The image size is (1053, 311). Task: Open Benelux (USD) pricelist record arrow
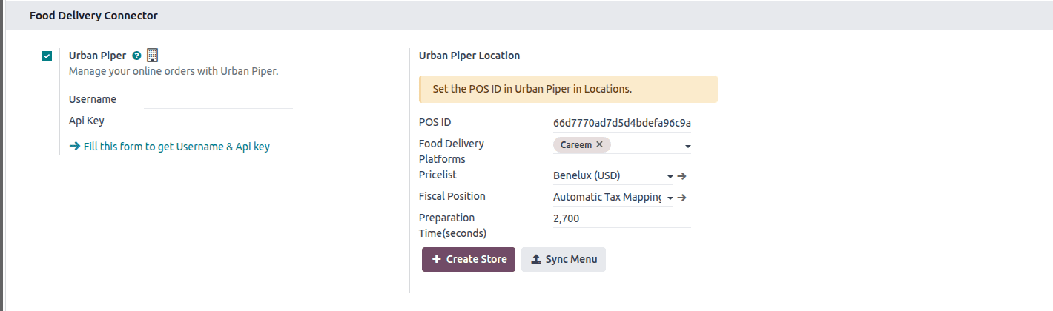click(x=682, y=176)
